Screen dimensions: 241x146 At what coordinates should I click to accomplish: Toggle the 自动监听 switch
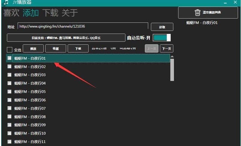coord(162,38)
